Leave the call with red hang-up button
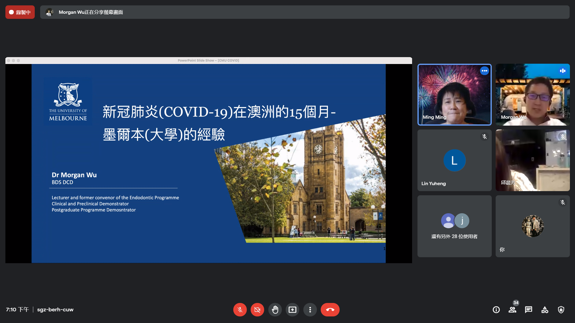 pyautogui.click(x=330, y=310)
